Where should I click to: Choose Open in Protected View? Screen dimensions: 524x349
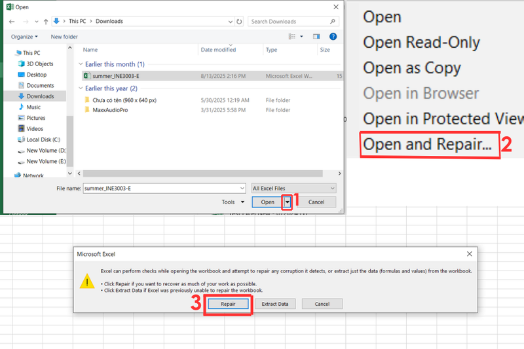click(443, 119)
